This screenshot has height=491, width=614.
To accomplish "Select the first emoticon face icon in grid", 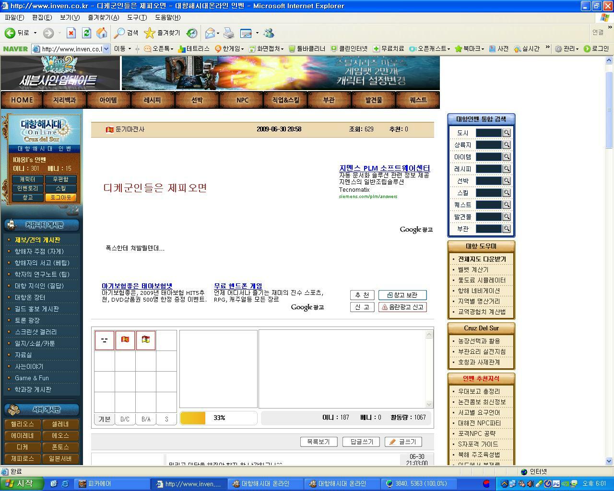I will pos(104,340).
